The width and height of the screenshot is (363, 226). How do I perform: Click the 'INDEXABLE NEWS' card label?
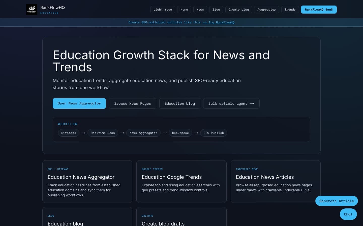click(247, 169)
